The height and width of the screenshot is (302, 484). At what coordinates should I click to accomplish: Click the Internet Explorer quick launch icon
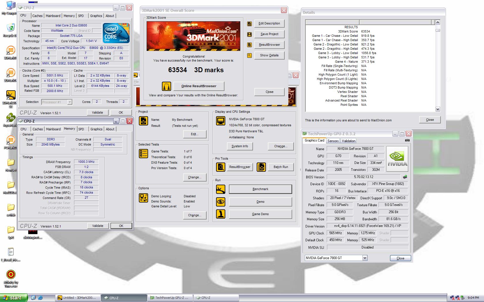[40, 298]
